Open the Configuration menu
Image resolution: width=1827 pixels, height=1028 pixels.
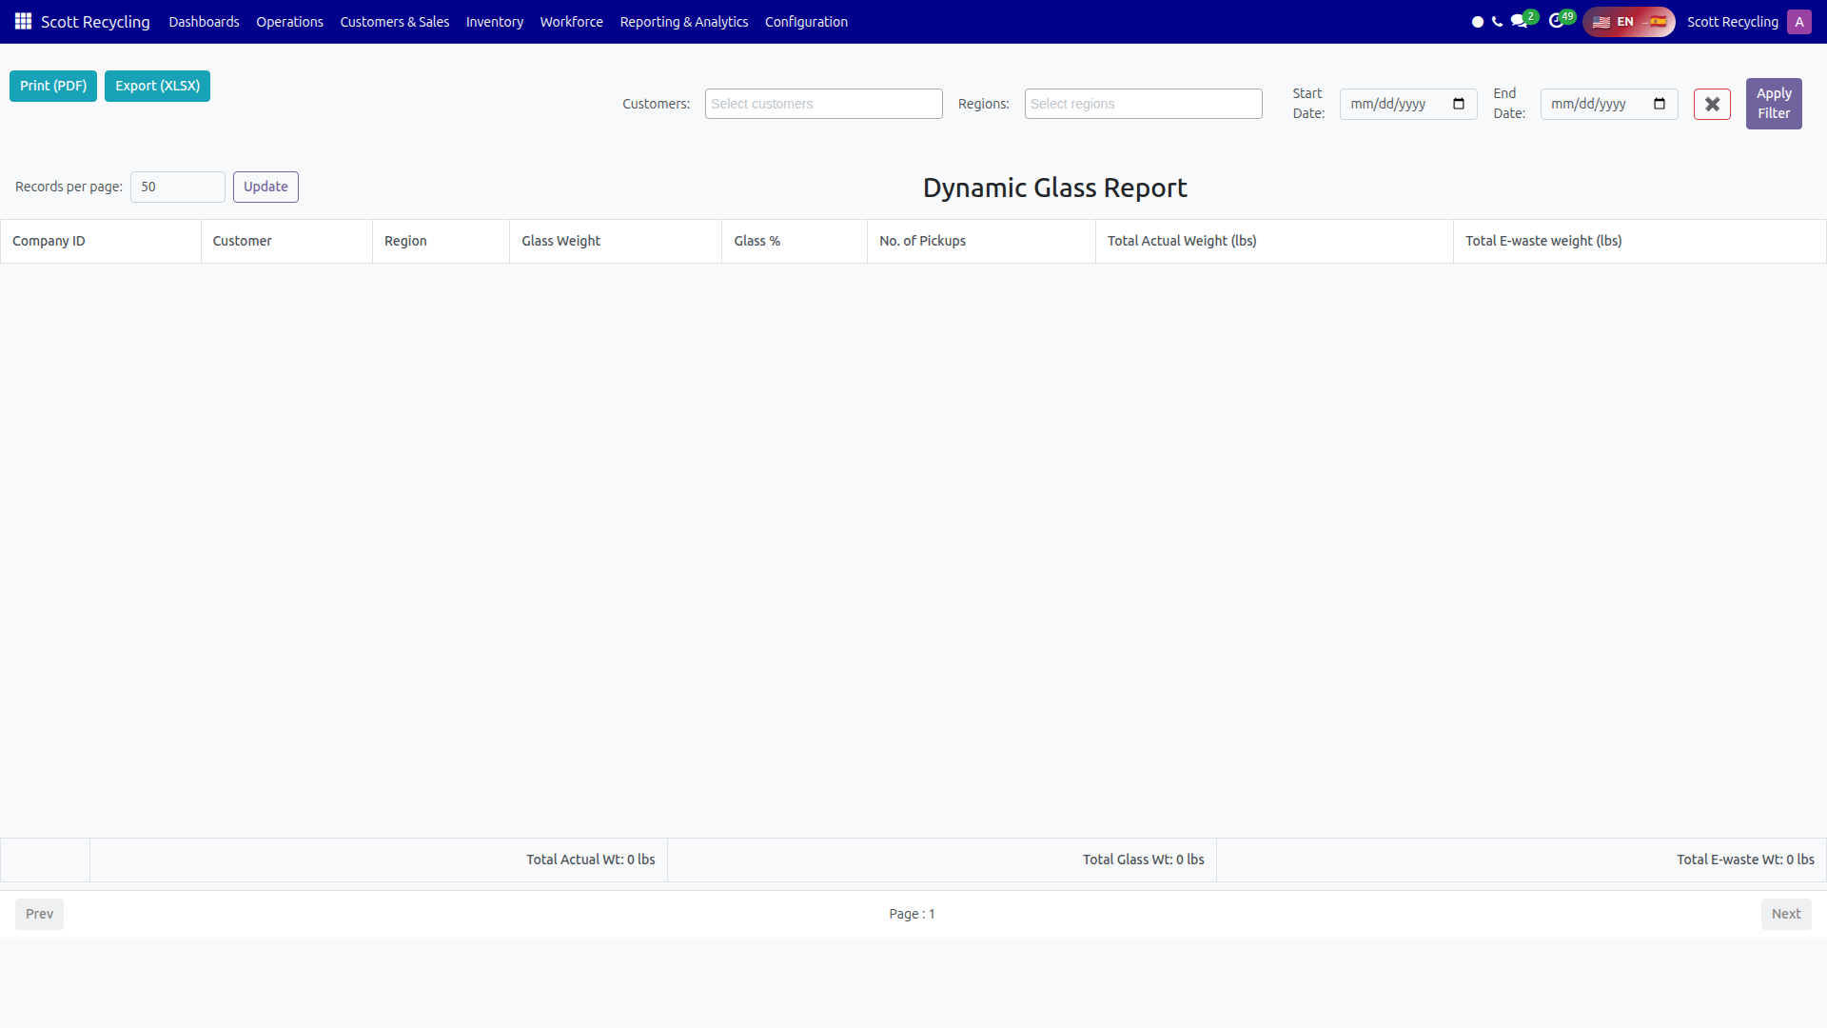(806, 22)
